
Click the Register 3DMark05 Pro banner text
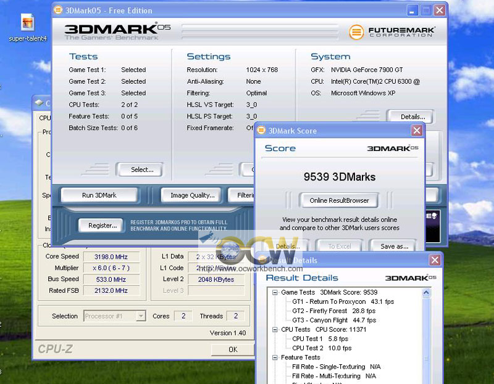click(x=178, y=226)
